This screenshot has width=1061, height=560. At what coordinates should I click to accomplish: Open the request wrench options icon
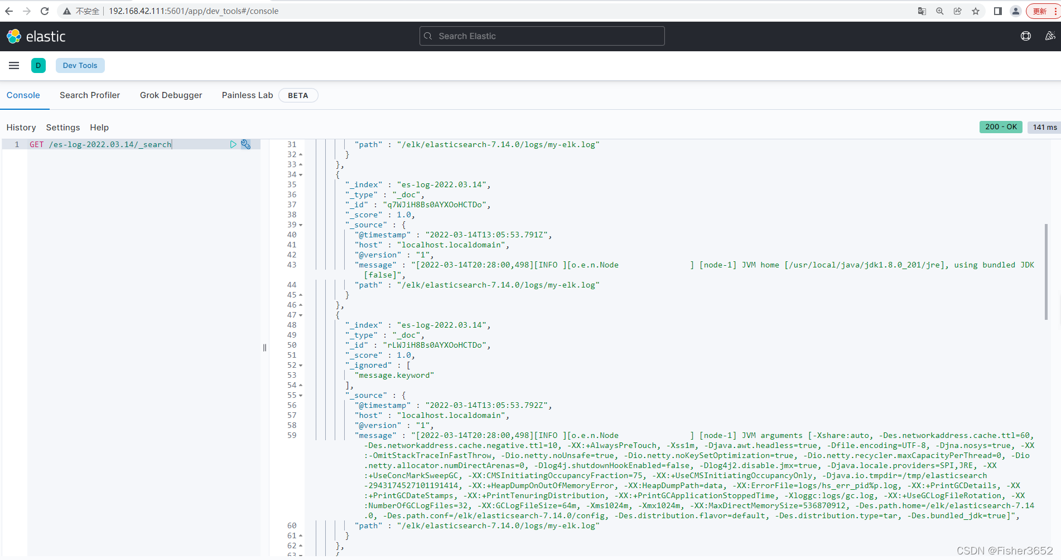pyautogui.click(x=246, y=144)
